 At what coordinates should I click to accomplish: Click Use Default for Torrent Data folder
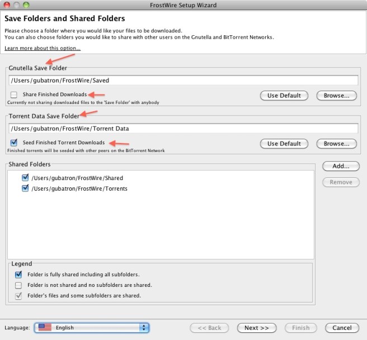click(284, 144)
